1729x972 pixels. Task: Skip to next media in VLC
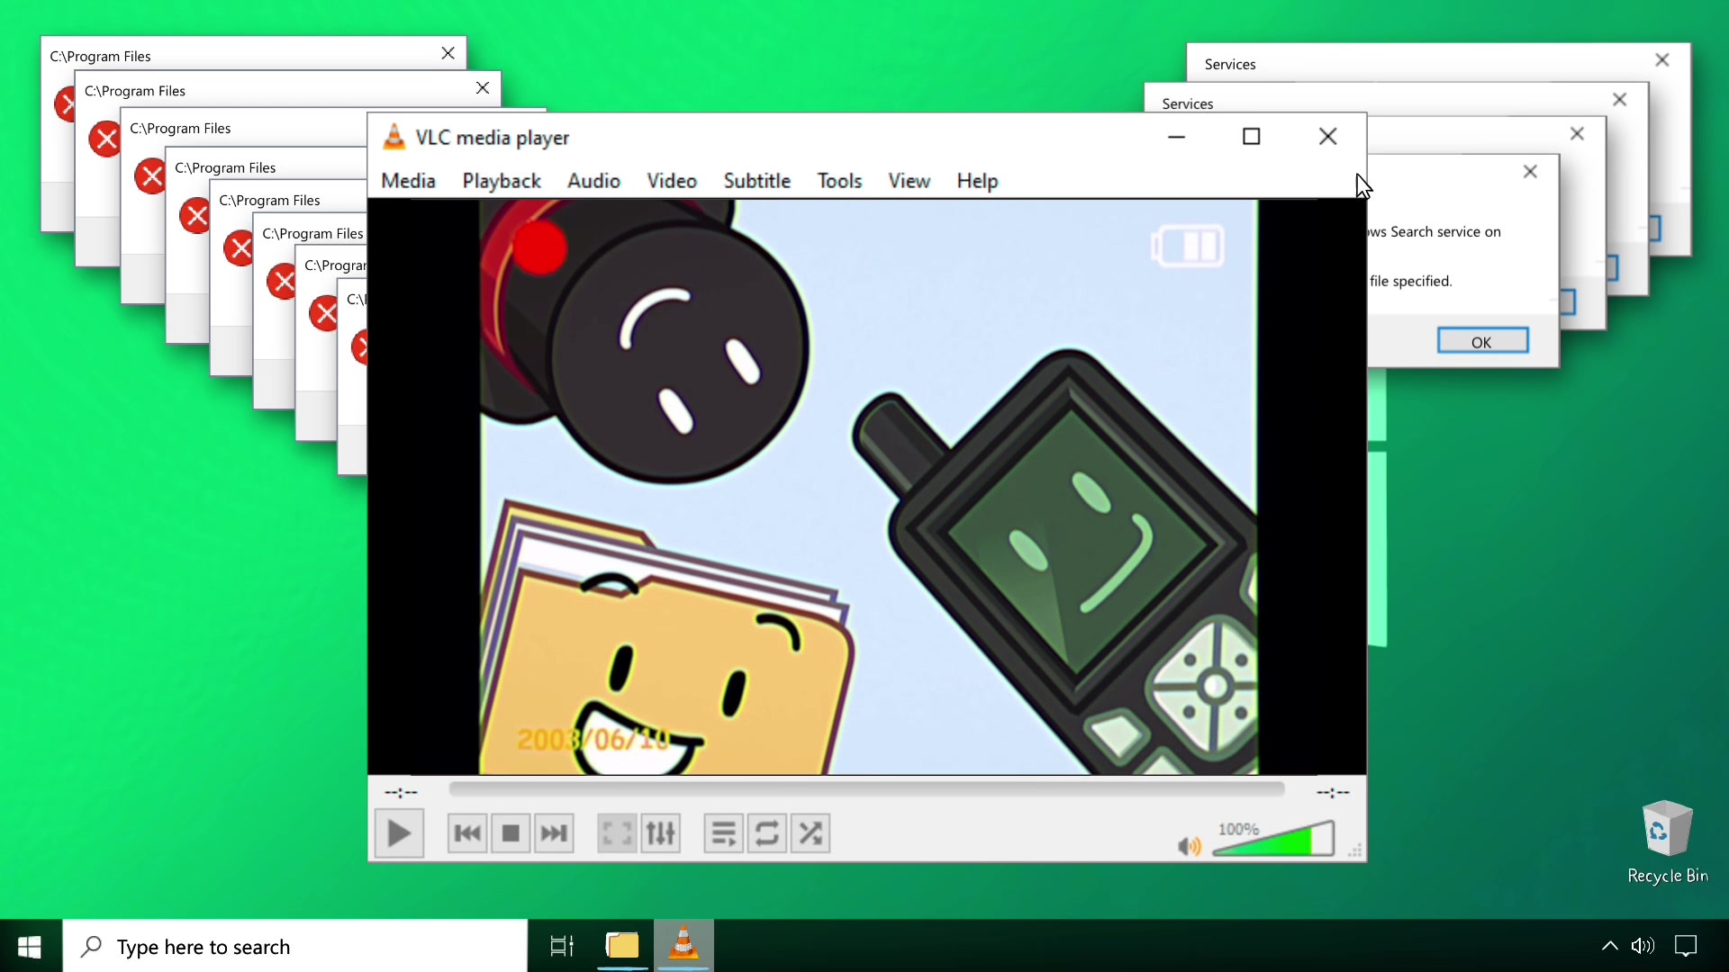click(x=554, y=833)
